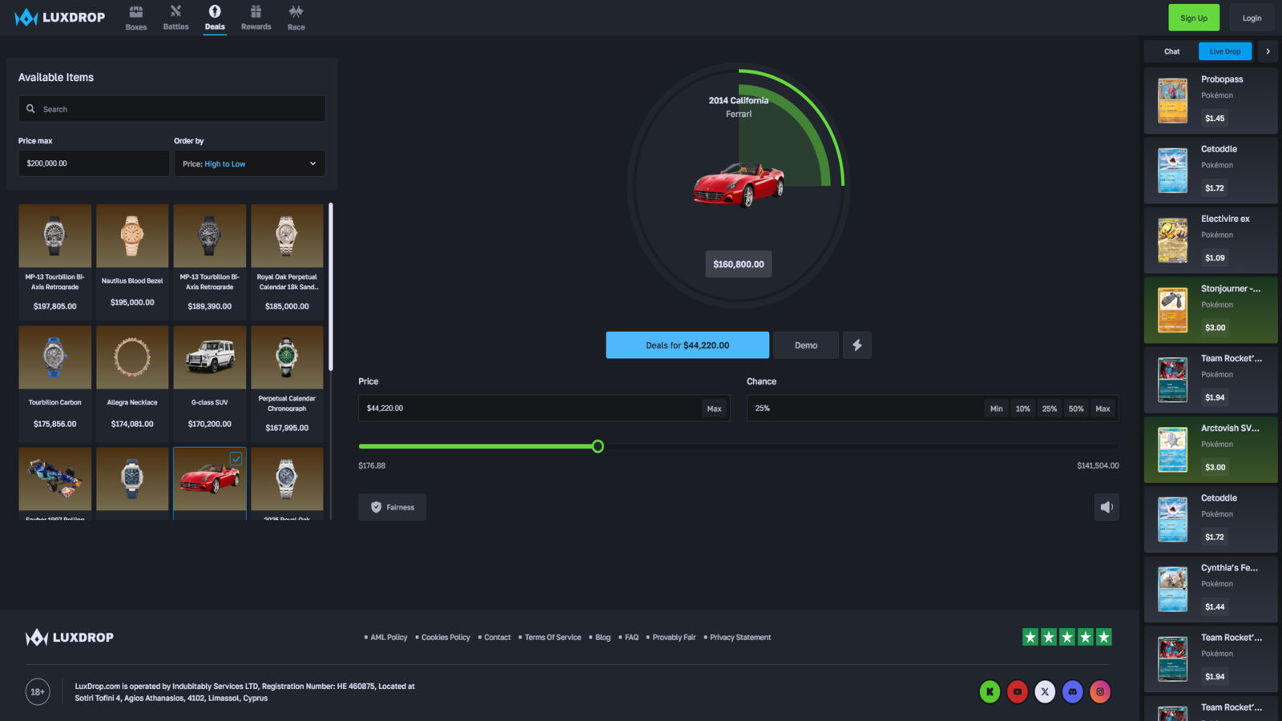Click the Login button
Image resolution: width=1282 pixels, height=721 pixels.
[x=1252, y=18]
